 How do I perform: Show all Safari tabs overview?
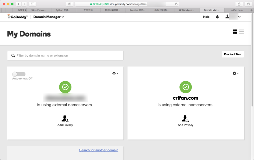pos(248,4)
